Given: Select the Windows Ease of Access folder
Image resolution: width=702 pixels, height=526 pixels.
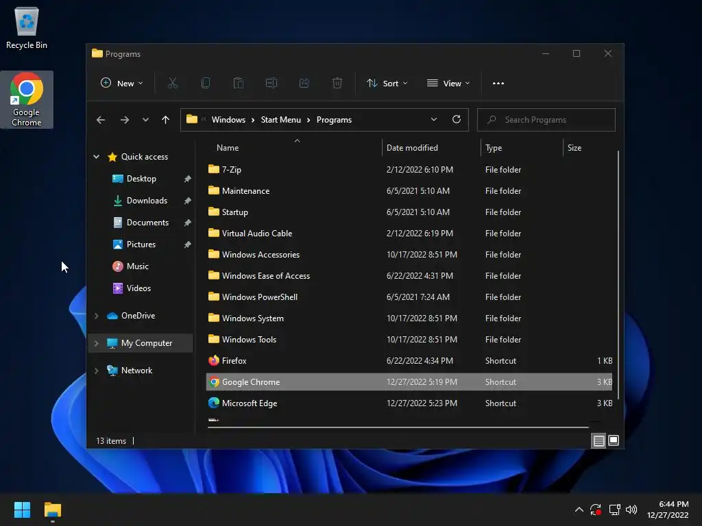Looking at the screenshot, I should (409, 276).
